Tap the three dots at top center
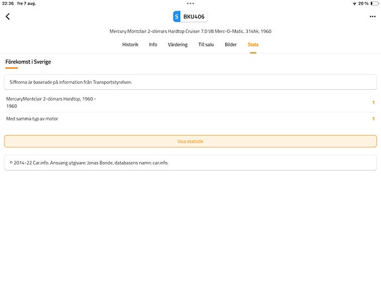Image resolution: width=381 pixels, height=285 pixels. coord(191,3)
